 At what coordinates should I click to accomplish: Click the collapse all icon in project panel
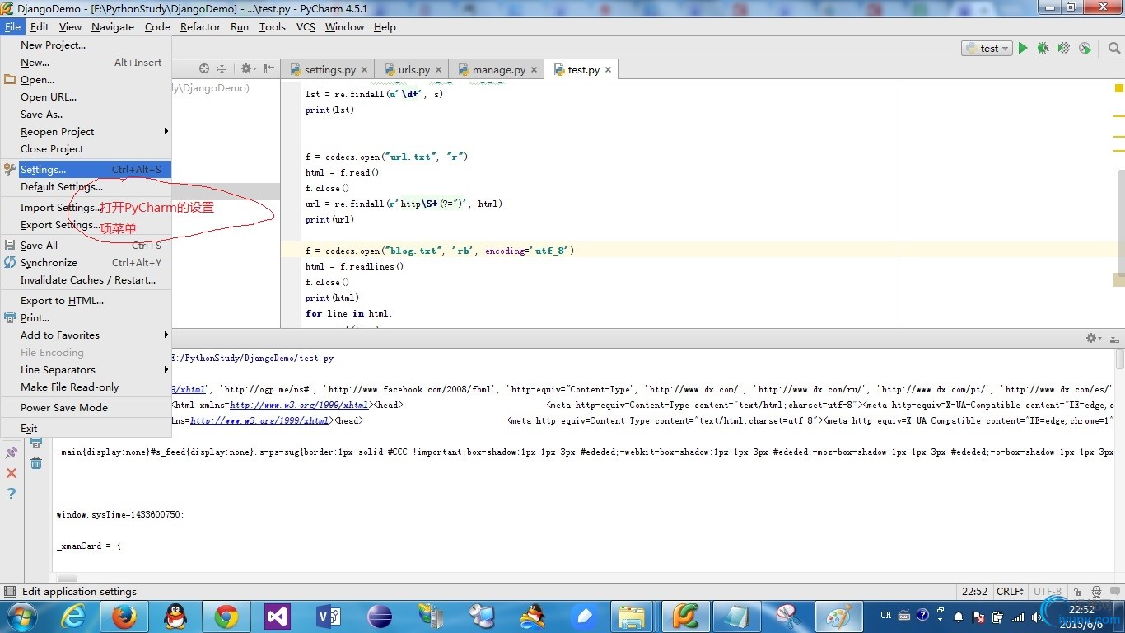(x=222, y=69)
